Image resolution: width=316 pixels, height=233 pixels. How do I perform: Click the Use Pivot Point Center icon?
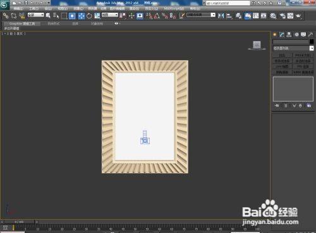123,16
